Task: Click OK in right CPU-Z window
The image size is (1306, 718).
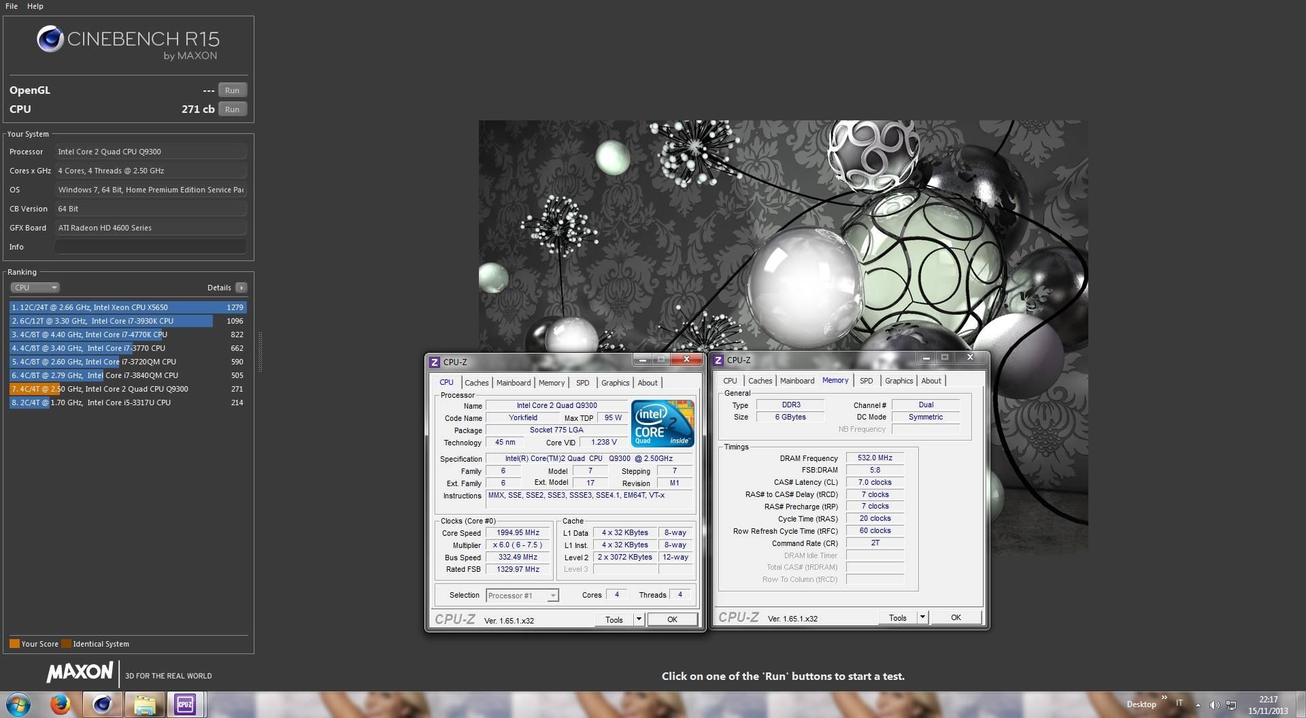Action: click(x=956, y=617)
